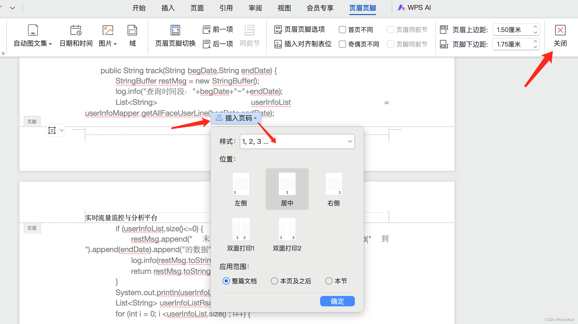The height and width of the screenshot is (324, 578).
Task: Go to 前一项 (previous item)
Action: pos(218,30)
